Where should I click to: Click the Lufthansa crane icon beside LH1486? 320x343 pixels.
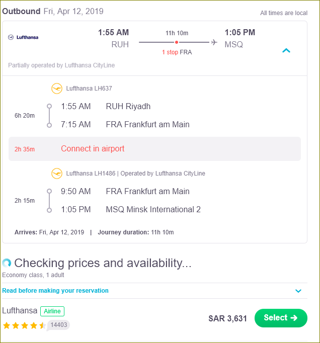tap(57, 174)
